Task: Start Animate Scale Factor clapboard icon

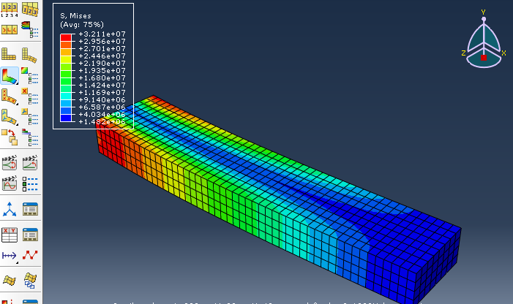Action: pos(10,163)
